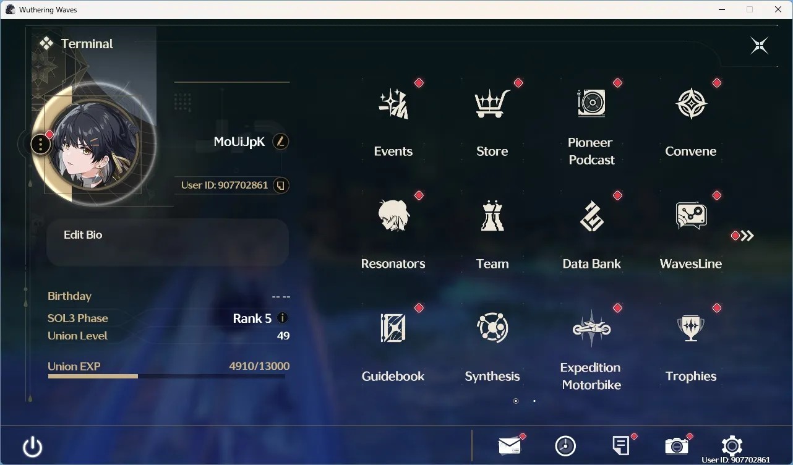Minimize the Wuthering Waves window
793x465 pixels.
[x=721, y=9]
